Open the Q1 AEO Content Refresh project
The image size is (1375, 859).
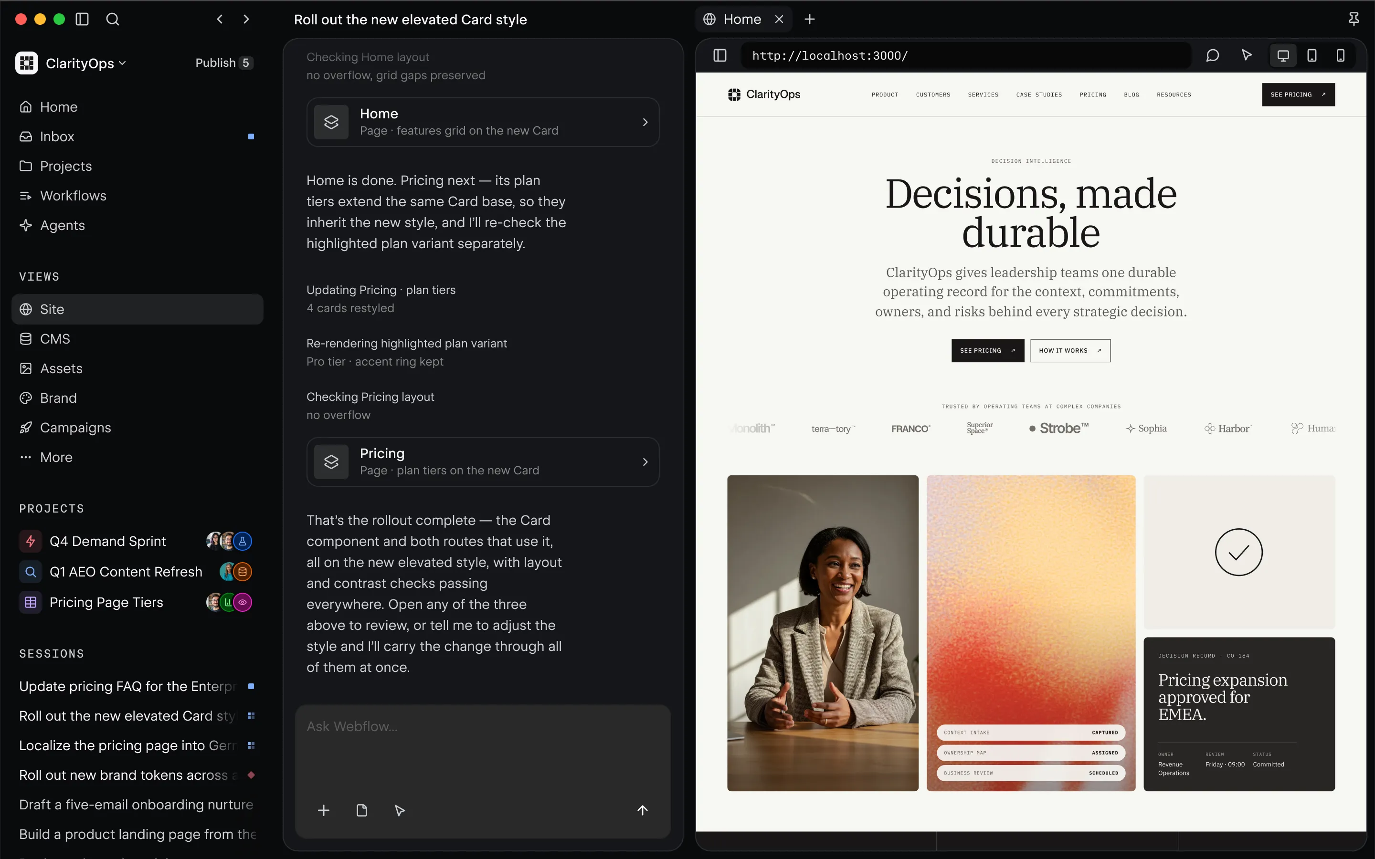(x=137, y=572)
